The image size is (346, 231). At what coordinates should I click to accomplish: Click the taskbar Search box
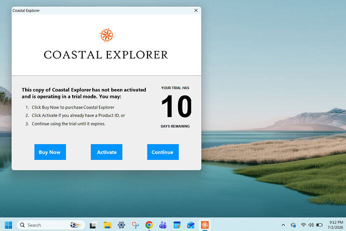click(x=51, y=225)
